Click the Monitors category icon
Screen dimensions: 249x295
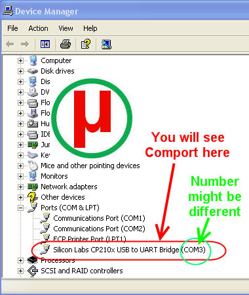(x=33, y=176)
